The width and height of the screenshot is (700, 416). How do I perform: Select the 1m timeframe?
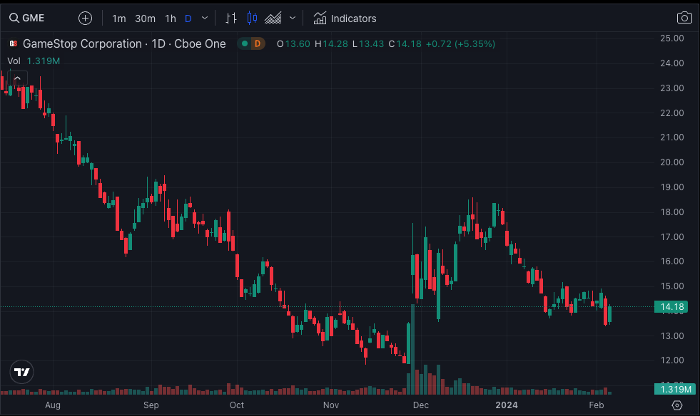coord(118,19)
